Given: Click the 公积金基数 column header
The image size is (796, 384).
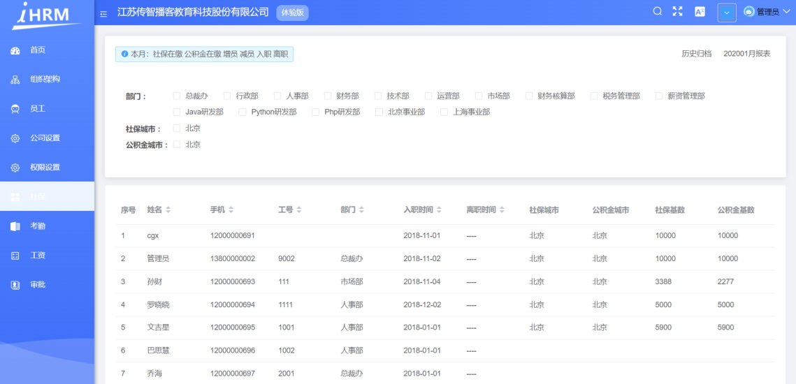Looking at the screenshot, I should pyautogui.click(x=736, y=209).
